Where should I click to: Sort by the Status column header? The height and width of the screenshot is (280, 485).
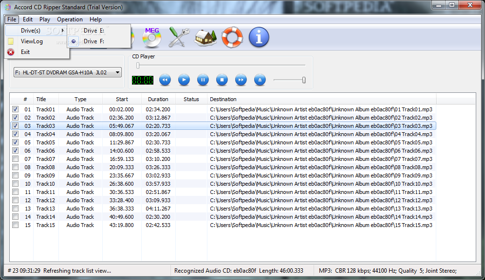coord(191,99)
